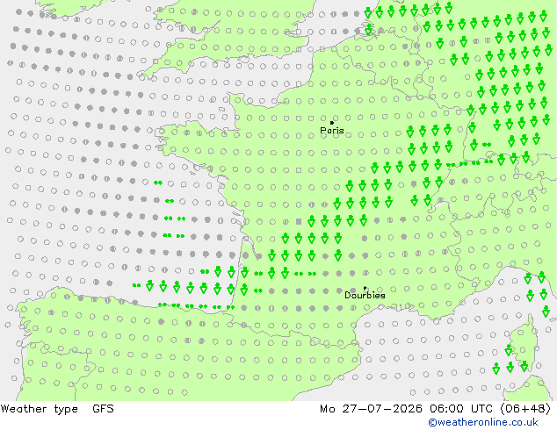Viewport: 557px width, 430px height.
Task: Click the Dourbies location label
Action: [x=365, y=295]
